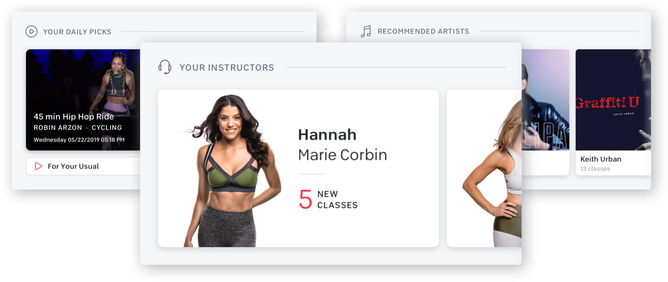668x282 pixels.
Task: Click the Wednesday 05/22/2019 class date text
Action: 79,140
